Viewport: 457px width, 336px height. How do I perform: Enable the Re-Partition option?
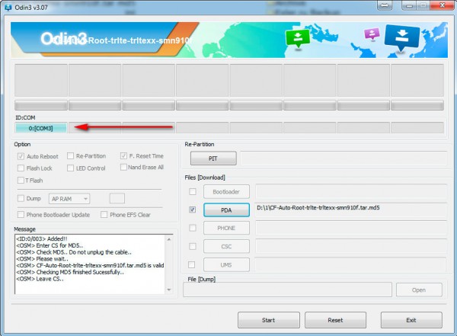pos(71,155)
